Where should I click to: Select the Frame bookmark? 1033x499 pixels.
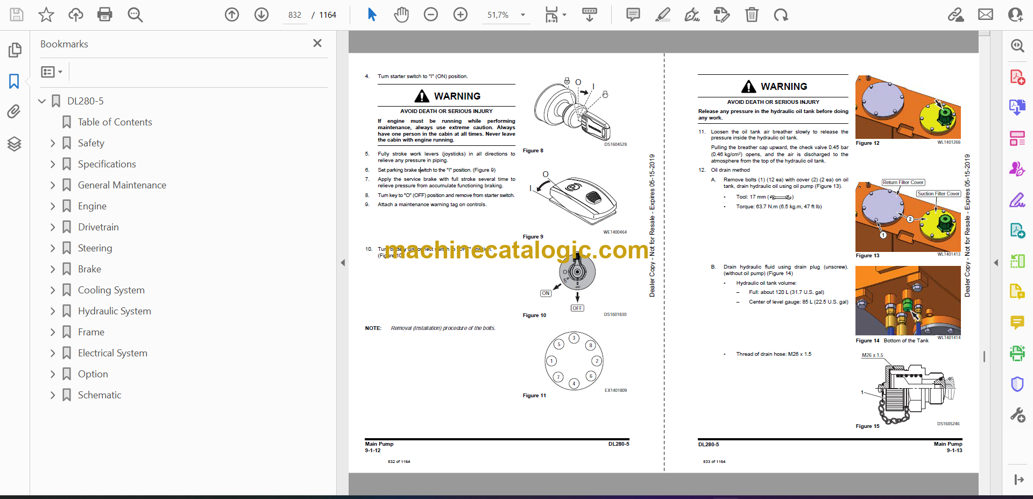tap(91, 332)
